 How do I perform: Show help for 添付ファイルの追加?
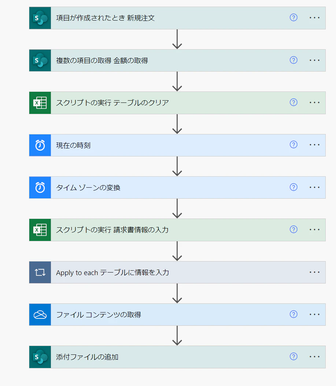[x=293, y=356]
